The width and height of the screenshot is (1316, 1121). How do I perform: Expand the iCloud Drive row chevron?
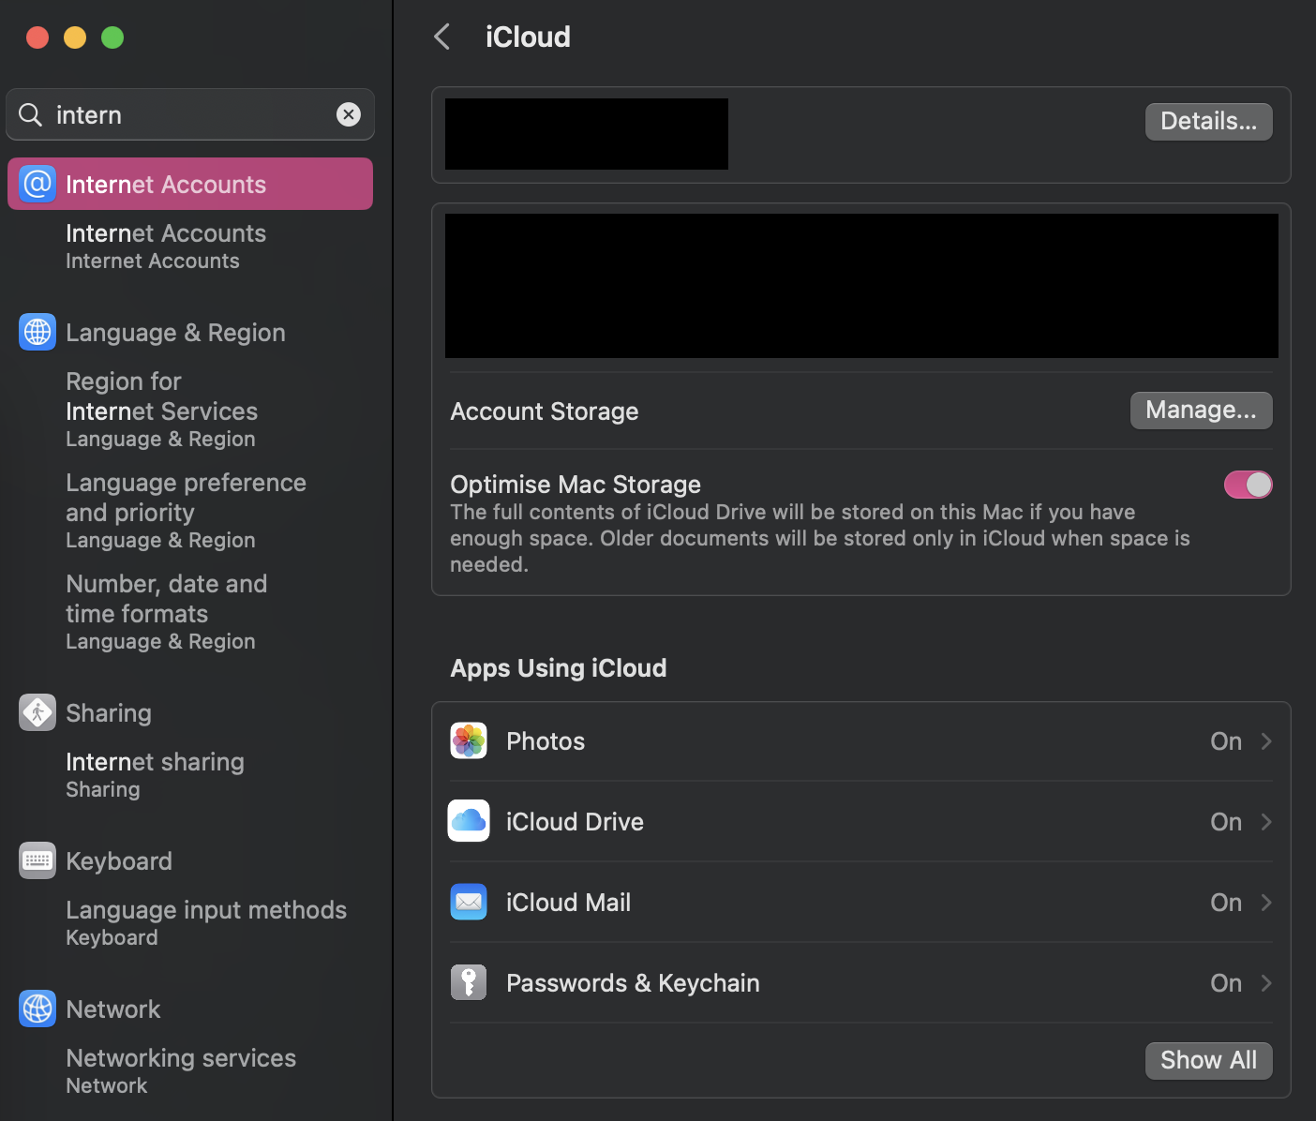pos(1266,822)
